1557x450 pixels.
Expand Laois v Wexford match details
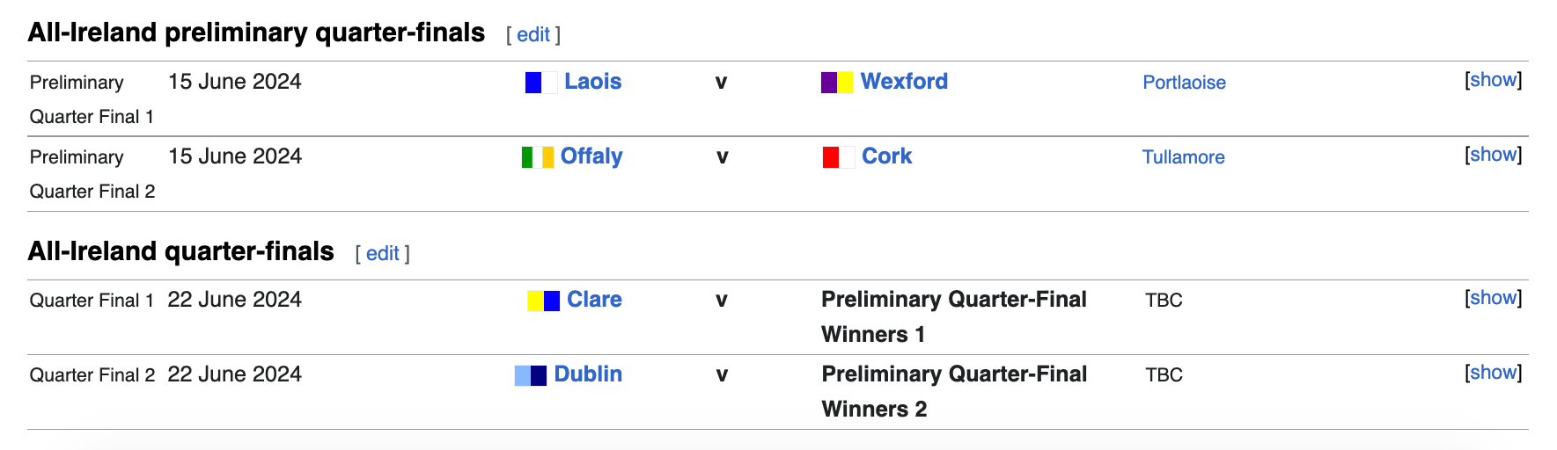coord(1493,80)
